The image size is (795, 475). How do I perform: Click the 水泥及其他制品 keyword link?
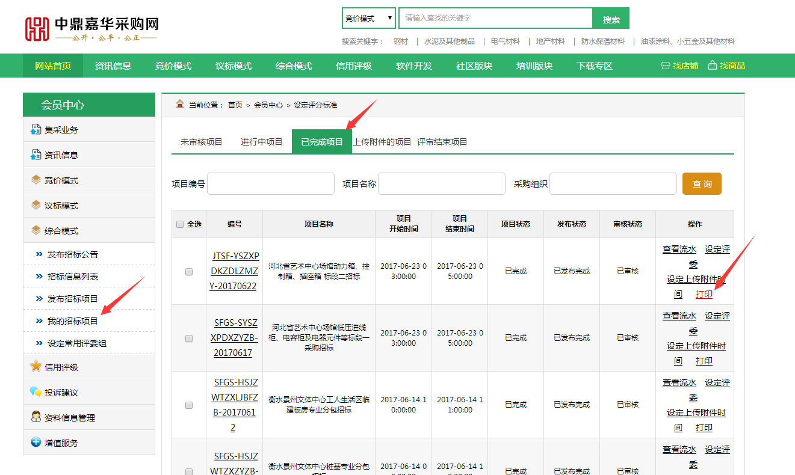[x=450, y=41]
